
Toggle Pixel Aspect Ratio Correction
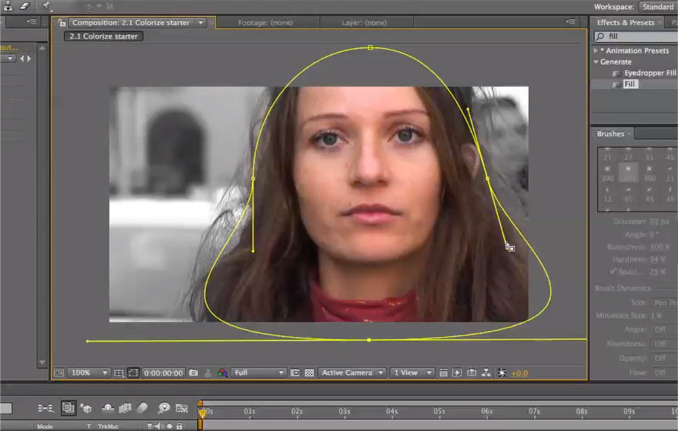coord(443,373)
